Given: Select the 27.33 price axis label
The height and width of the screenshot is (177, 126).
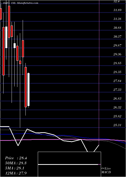Looking at the screenshot, I should coord(117,90).
